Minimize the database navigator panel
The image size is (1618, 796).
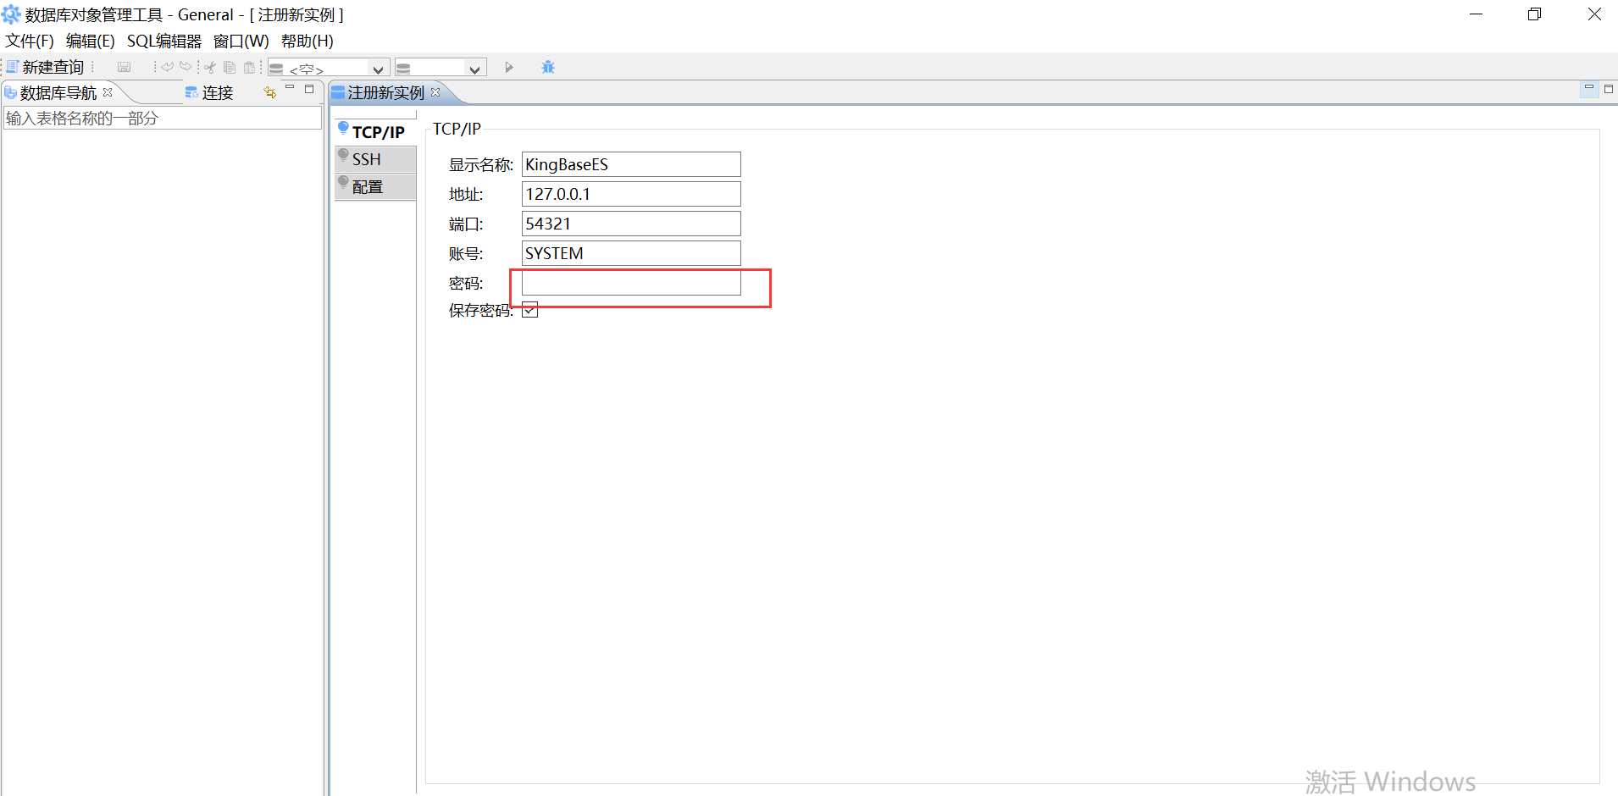pyautogui.click(x=290, y=88)
